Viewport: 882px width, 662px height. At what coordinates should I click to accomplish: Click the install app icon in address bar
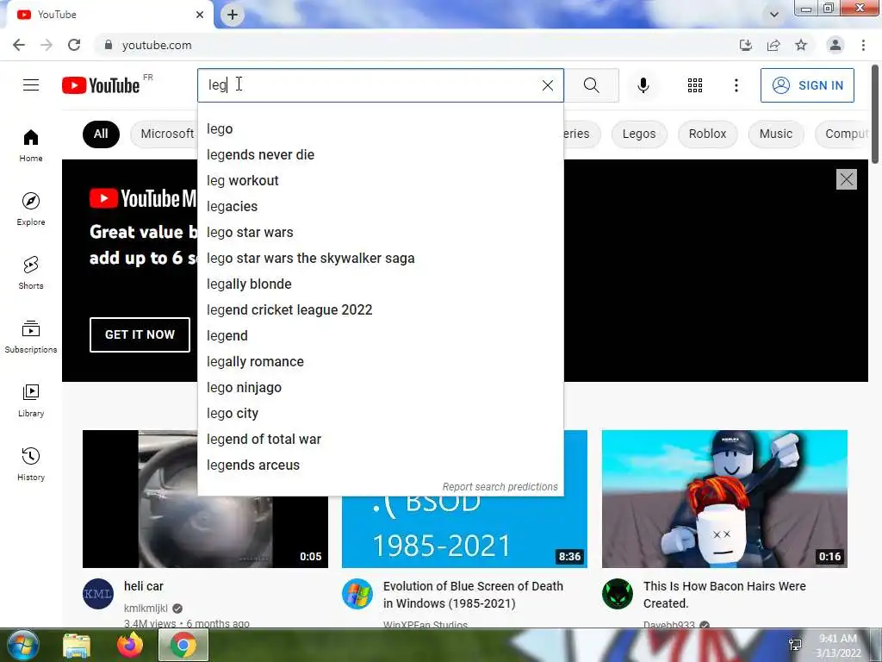pyautogui.click(x=745, y=45)
